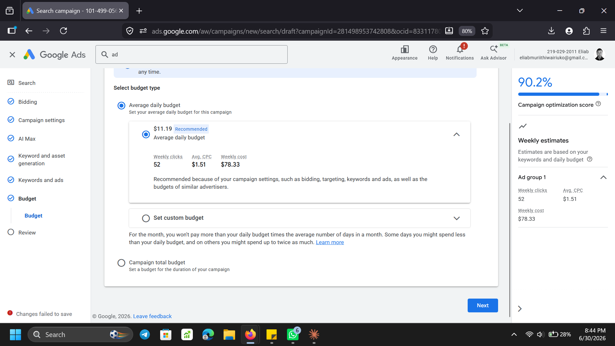This screenshot has height=346, width=615.
Task: Open the Firefox downloads icon
Action: [551, 31]
